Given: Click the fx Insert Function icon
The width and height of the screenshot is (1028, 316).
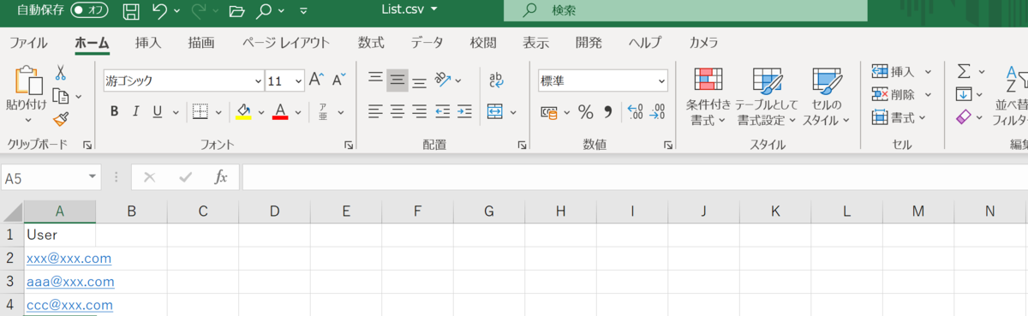Looking at the screenshot, I should [x=220, y=177].
